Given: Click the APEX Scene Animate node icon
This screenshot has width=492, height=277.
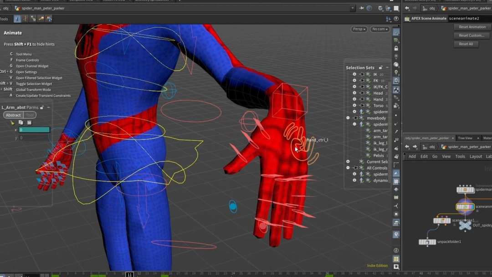Looking at the screenshot, I should click(407, 19).
